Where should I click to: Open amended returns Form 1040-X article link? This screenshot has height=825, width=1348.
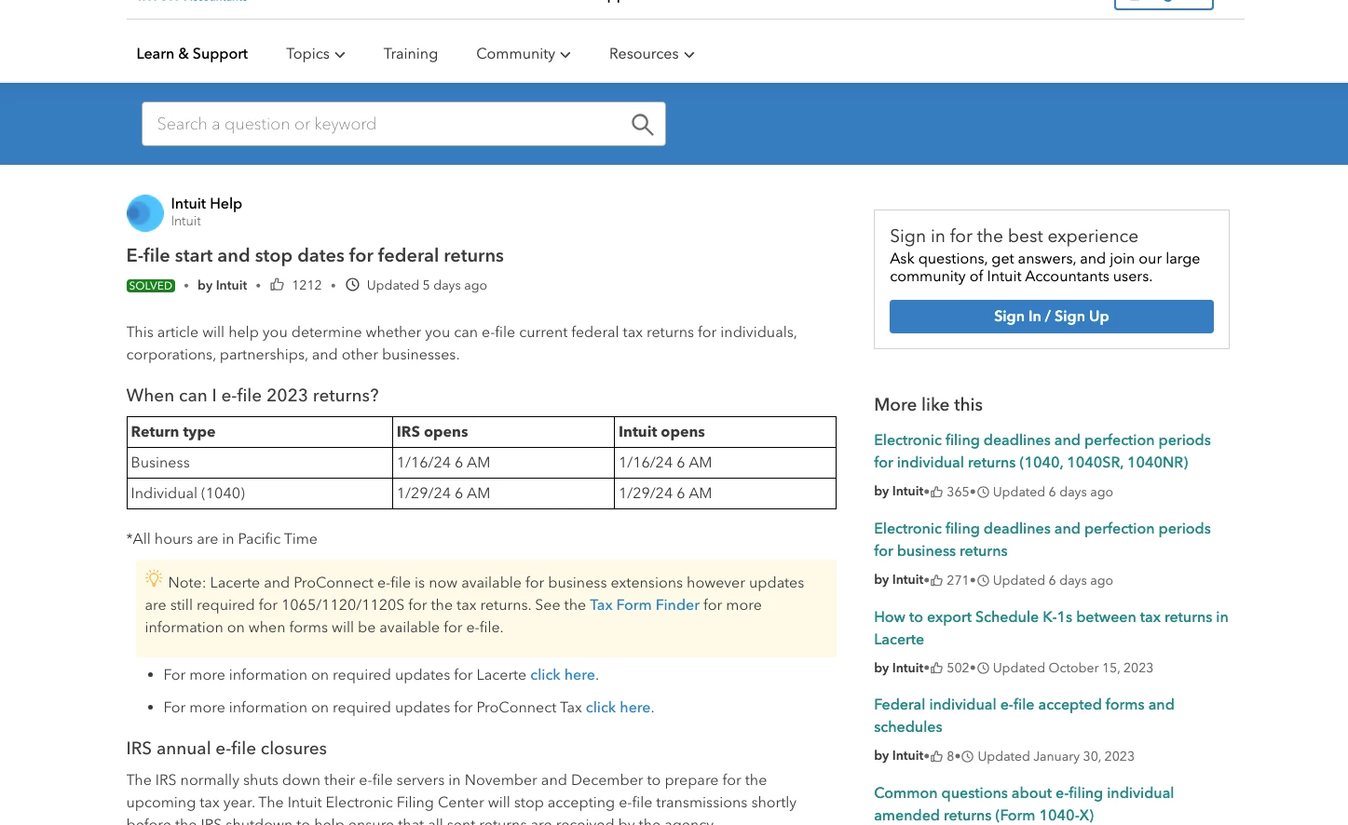tap(1024, 805)
